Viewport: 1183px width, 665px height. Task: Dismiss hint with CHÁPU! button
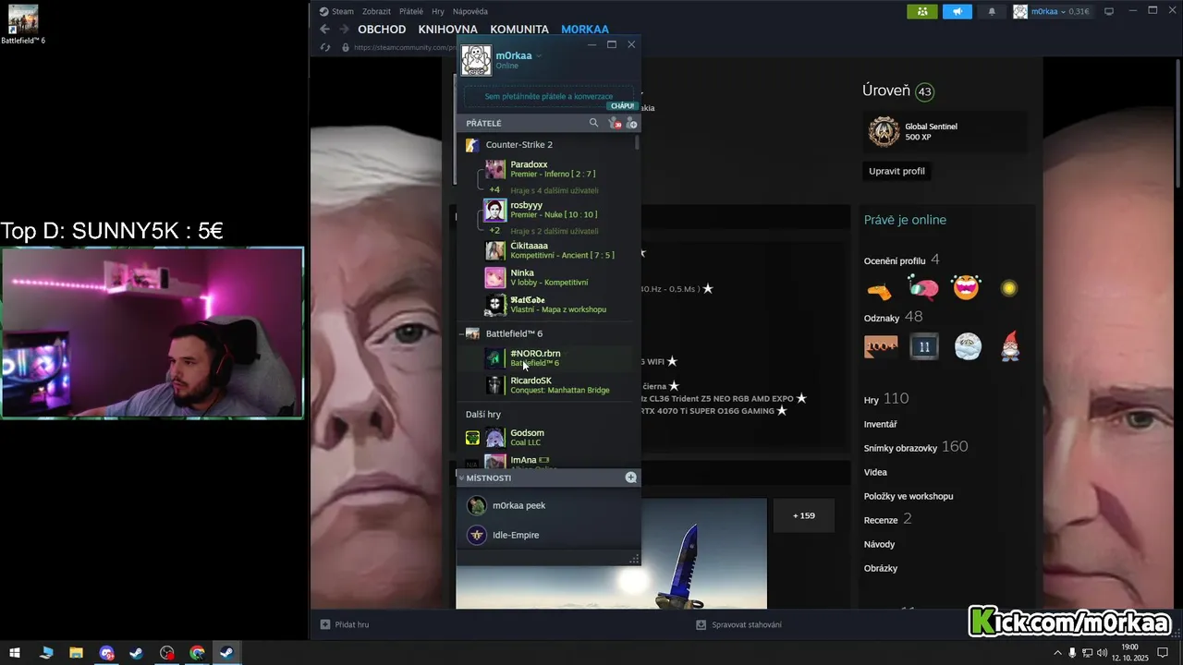coord(622,106)
